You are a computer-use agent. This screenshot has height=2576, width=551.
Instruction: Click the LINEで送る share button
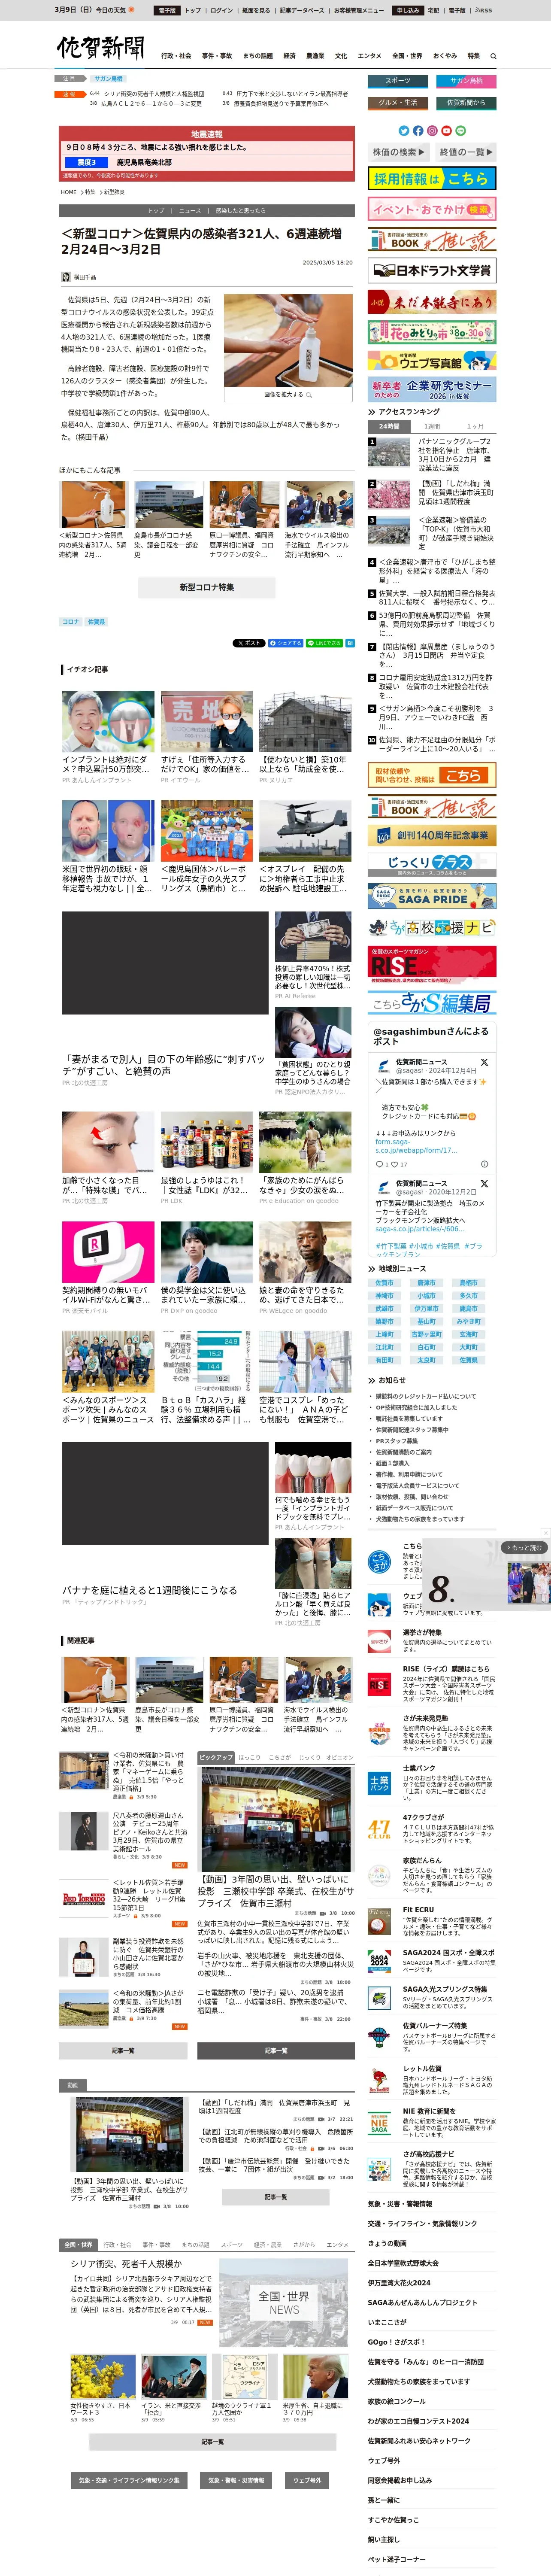pos(324,643)
